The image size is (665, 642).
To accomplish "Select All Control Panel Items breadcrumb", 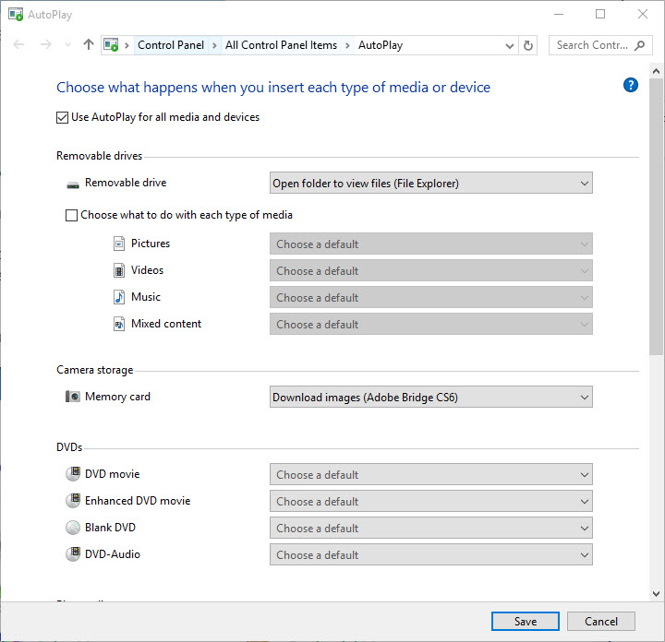I will (281, 45).
